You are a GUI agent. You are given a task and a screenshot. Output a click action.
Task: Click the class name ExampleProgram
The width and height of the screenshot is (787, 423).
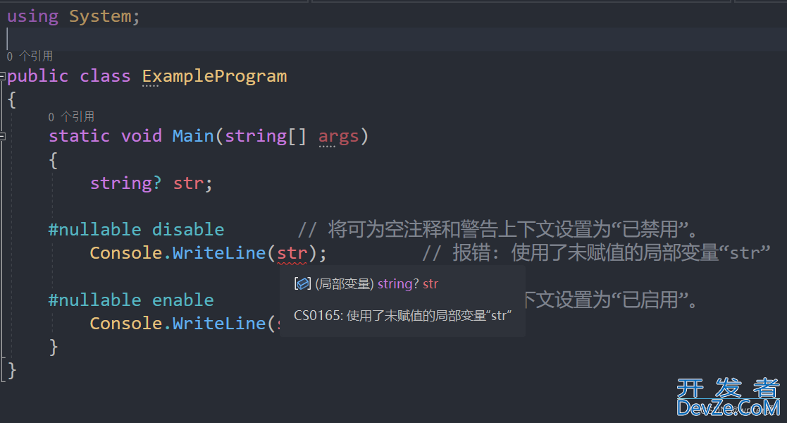tap(214, 76)
